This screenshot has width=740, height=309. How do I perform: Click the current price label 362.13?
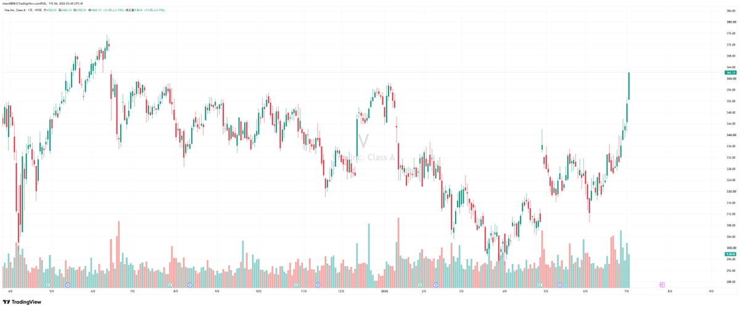tap(731, 73)
